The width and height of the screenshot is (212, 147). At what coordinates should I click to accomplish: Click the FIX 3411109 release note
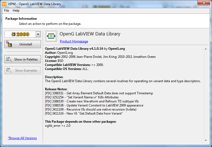click(x=91, y=109)
